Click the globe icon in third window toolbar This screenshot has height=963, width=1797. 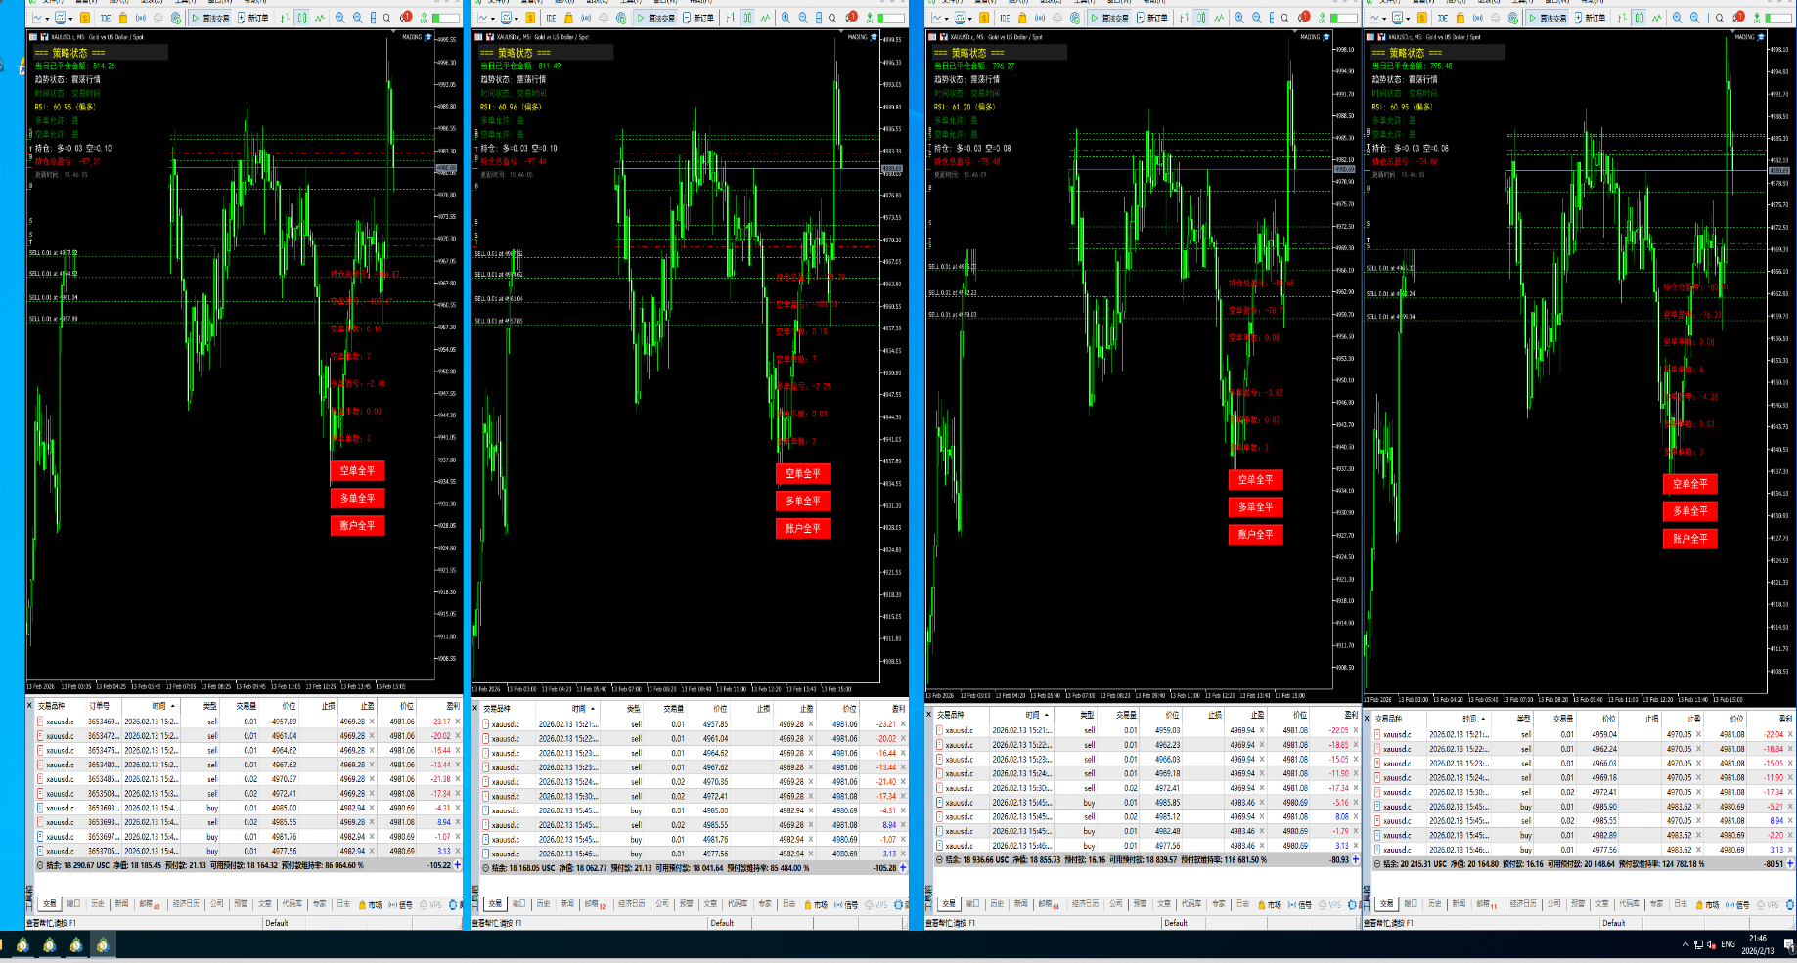1076,18
